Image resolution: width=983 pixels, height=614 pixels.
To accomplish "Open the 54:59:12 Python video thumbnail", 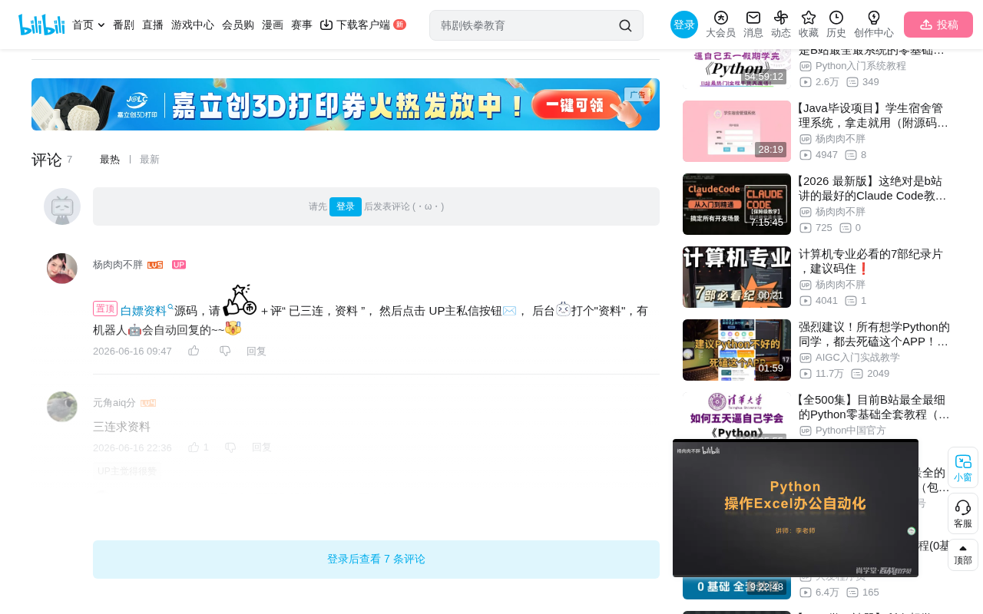I will 736,69.
